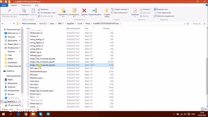
Task: Sort by Дата изменения column header
Action: 73,28
